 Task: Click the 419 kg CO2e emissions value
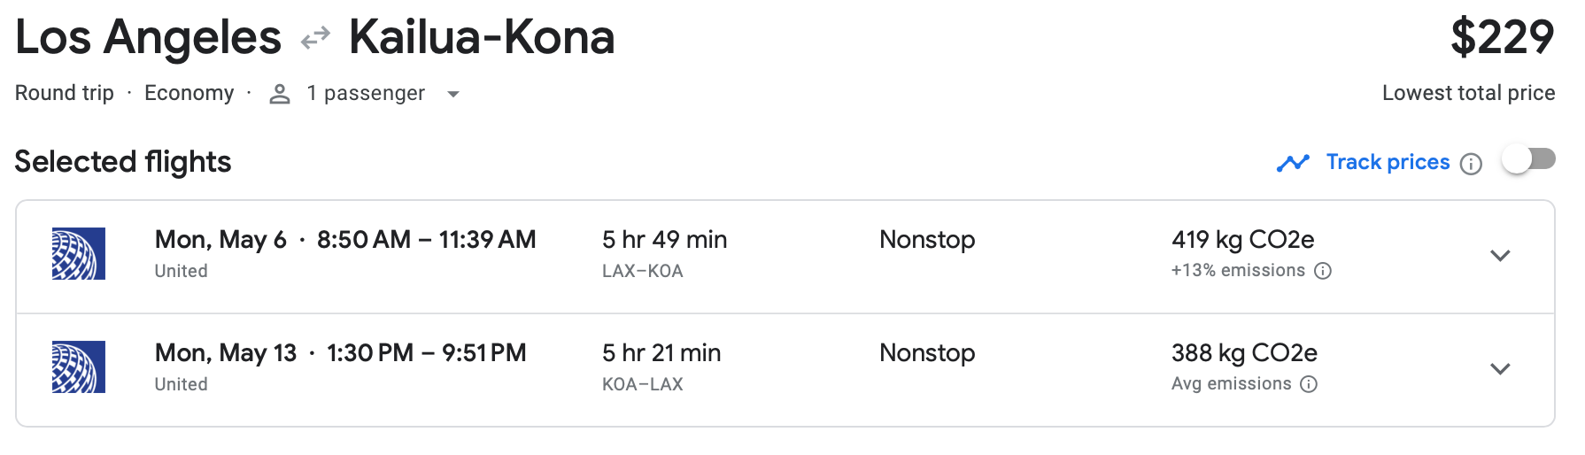click(1242, 240)
